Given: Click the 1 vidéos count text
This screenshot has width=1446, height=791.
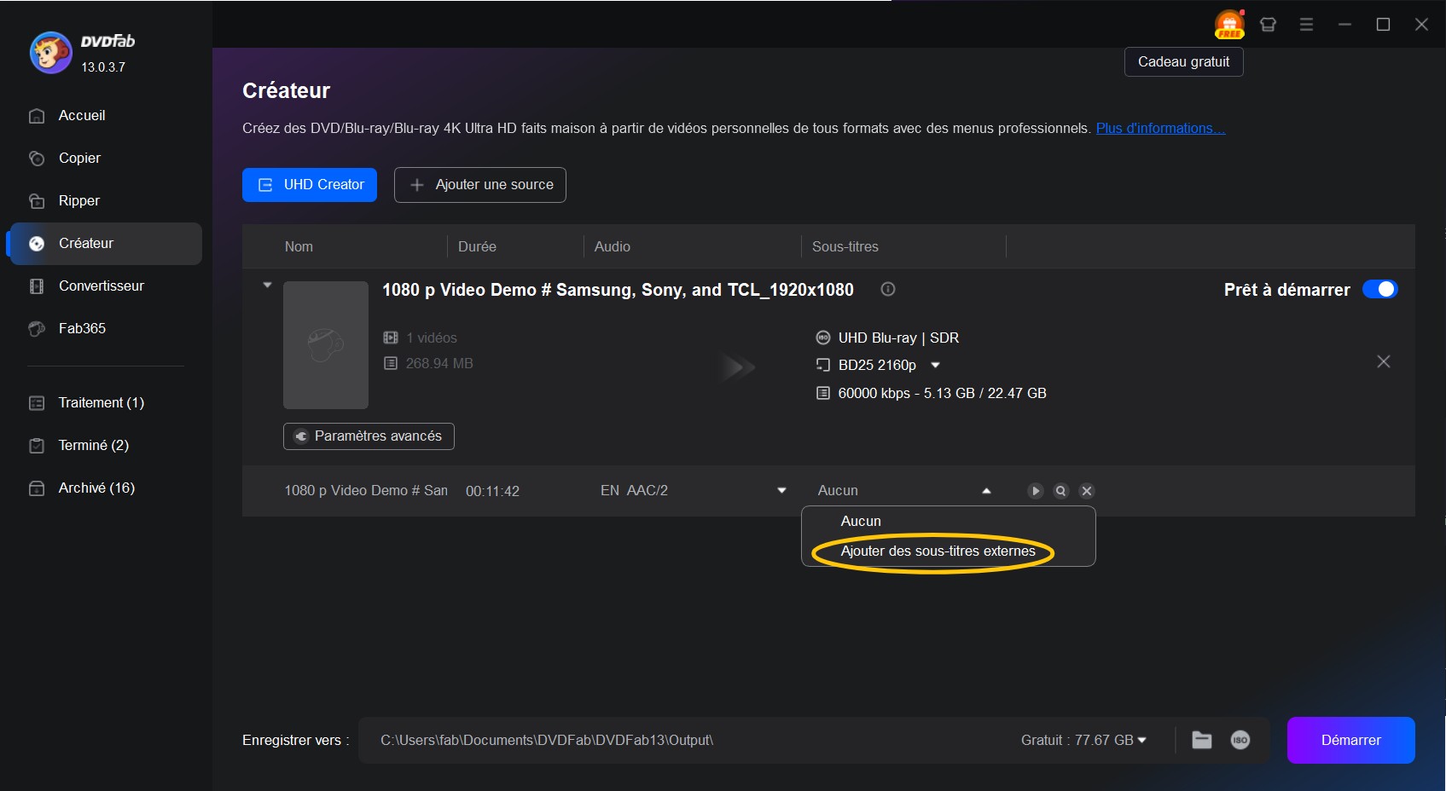Looking at the screenshot, I should pos(431,338).
